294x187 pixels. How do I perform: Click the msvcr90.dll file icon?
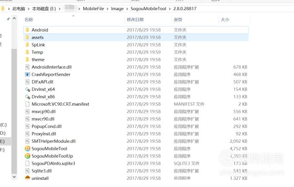[x=27, y=119]
